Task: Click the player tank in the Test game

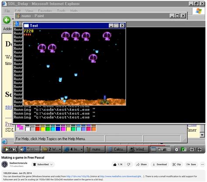Action: pyautogui.click(x=105, y=100)
